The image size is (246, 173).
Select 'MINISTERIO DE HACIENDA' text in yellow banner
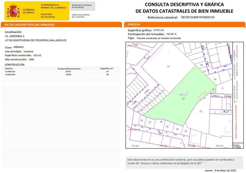pyautogui.click(x=48, y=16)
